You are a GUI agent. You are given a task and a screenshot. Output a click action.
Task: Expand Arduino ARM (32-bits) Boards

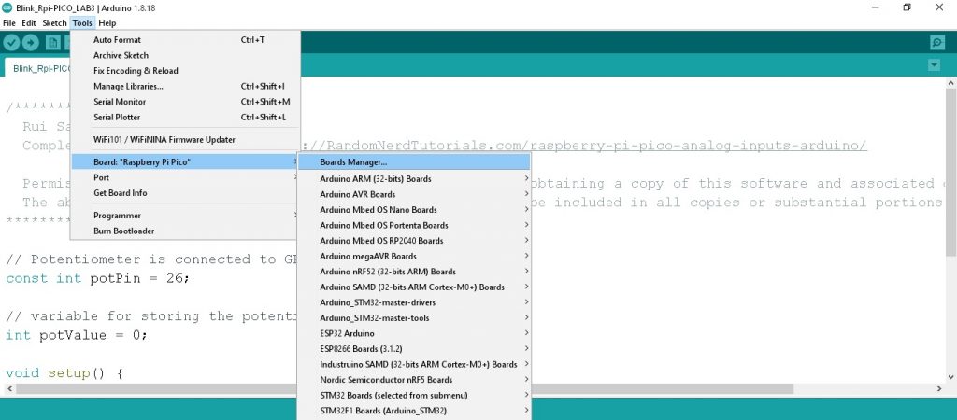(x=414, y=179)
